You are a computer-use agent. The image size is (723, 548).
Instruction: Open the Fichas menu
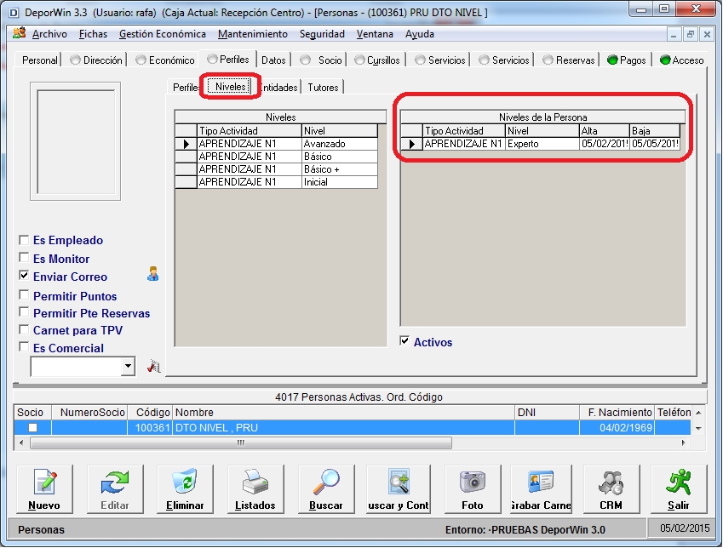click(x=93, y=34)
